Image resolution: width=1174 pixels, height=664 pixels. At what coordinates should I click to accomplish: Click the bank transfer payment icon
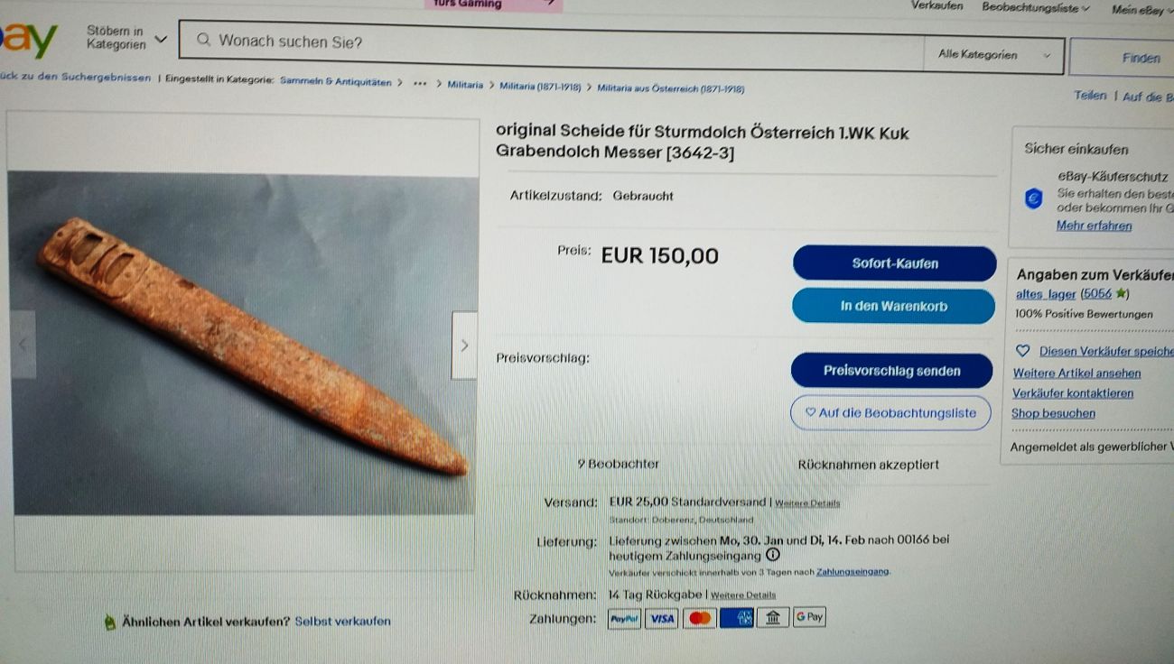point(773,618)
